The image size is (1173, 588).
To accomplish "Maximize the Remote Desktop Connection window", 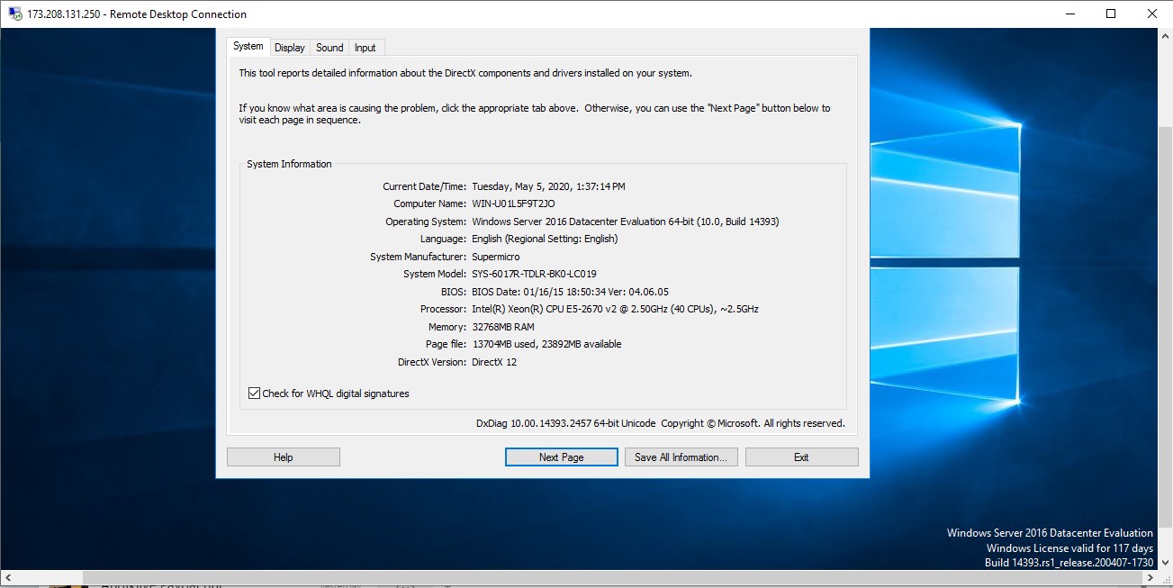I will (1111, 14).
